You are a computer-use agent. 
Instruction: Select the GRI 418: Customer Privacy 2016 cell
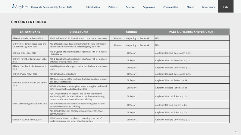pyautogui.click(x=30, y=119)
